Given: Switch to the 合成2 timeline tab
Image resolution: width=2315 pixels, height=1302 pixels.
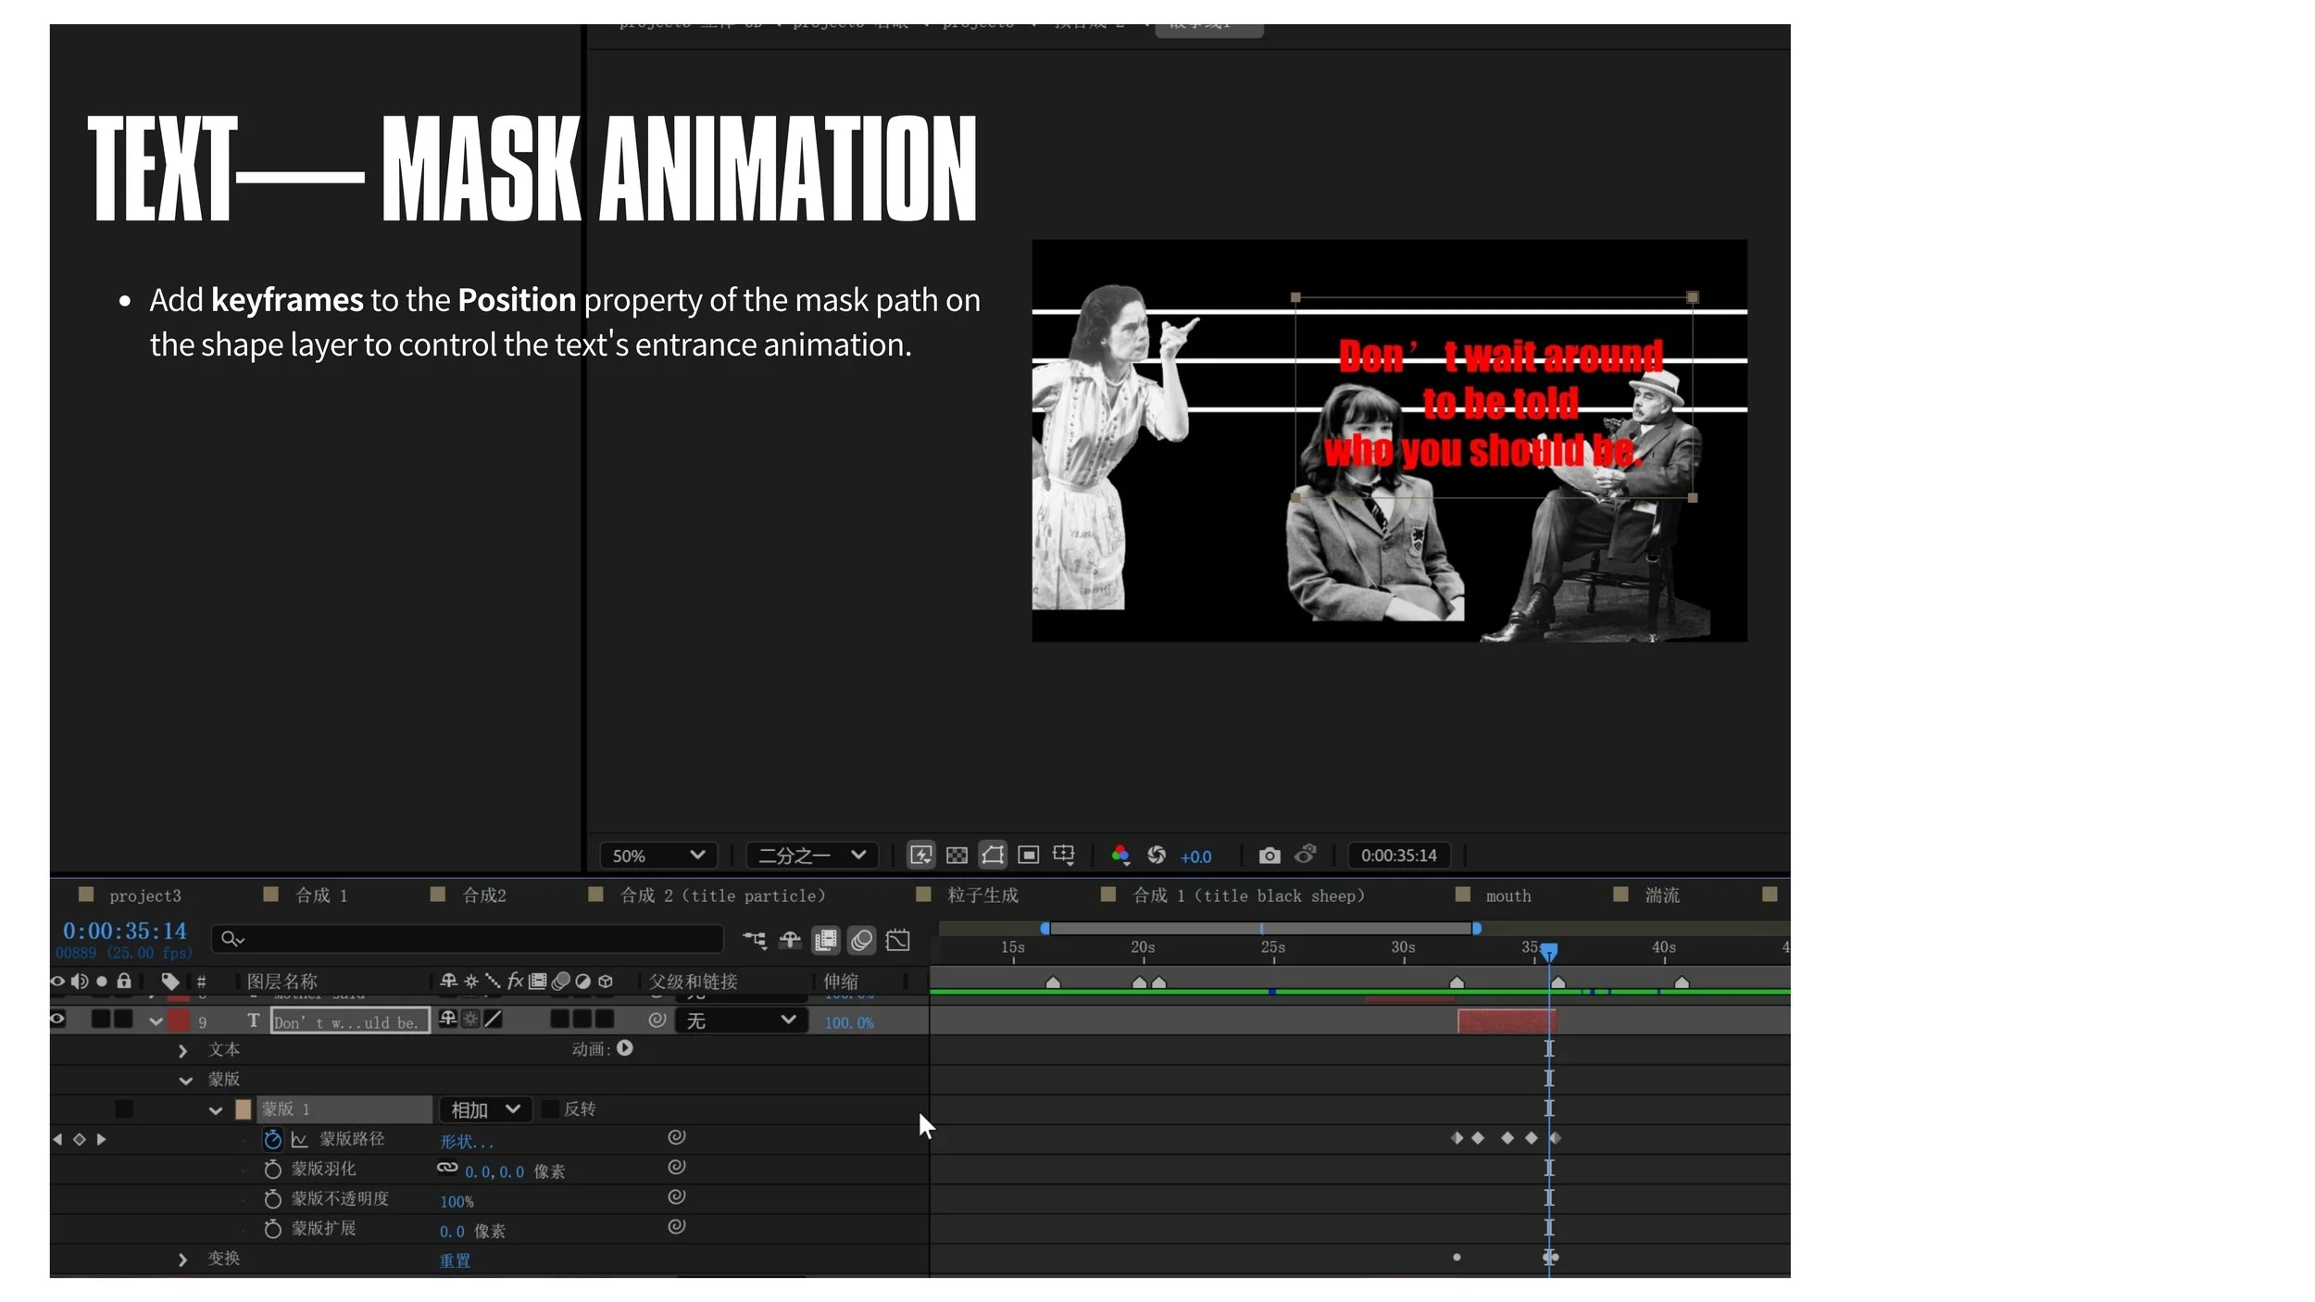Looking at the screenshot, I should (483, 895).
